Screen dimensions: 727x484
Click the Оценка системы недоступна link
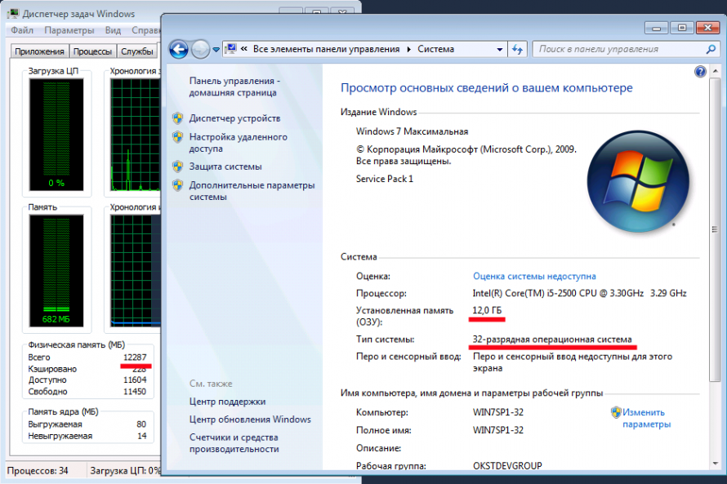534,277
